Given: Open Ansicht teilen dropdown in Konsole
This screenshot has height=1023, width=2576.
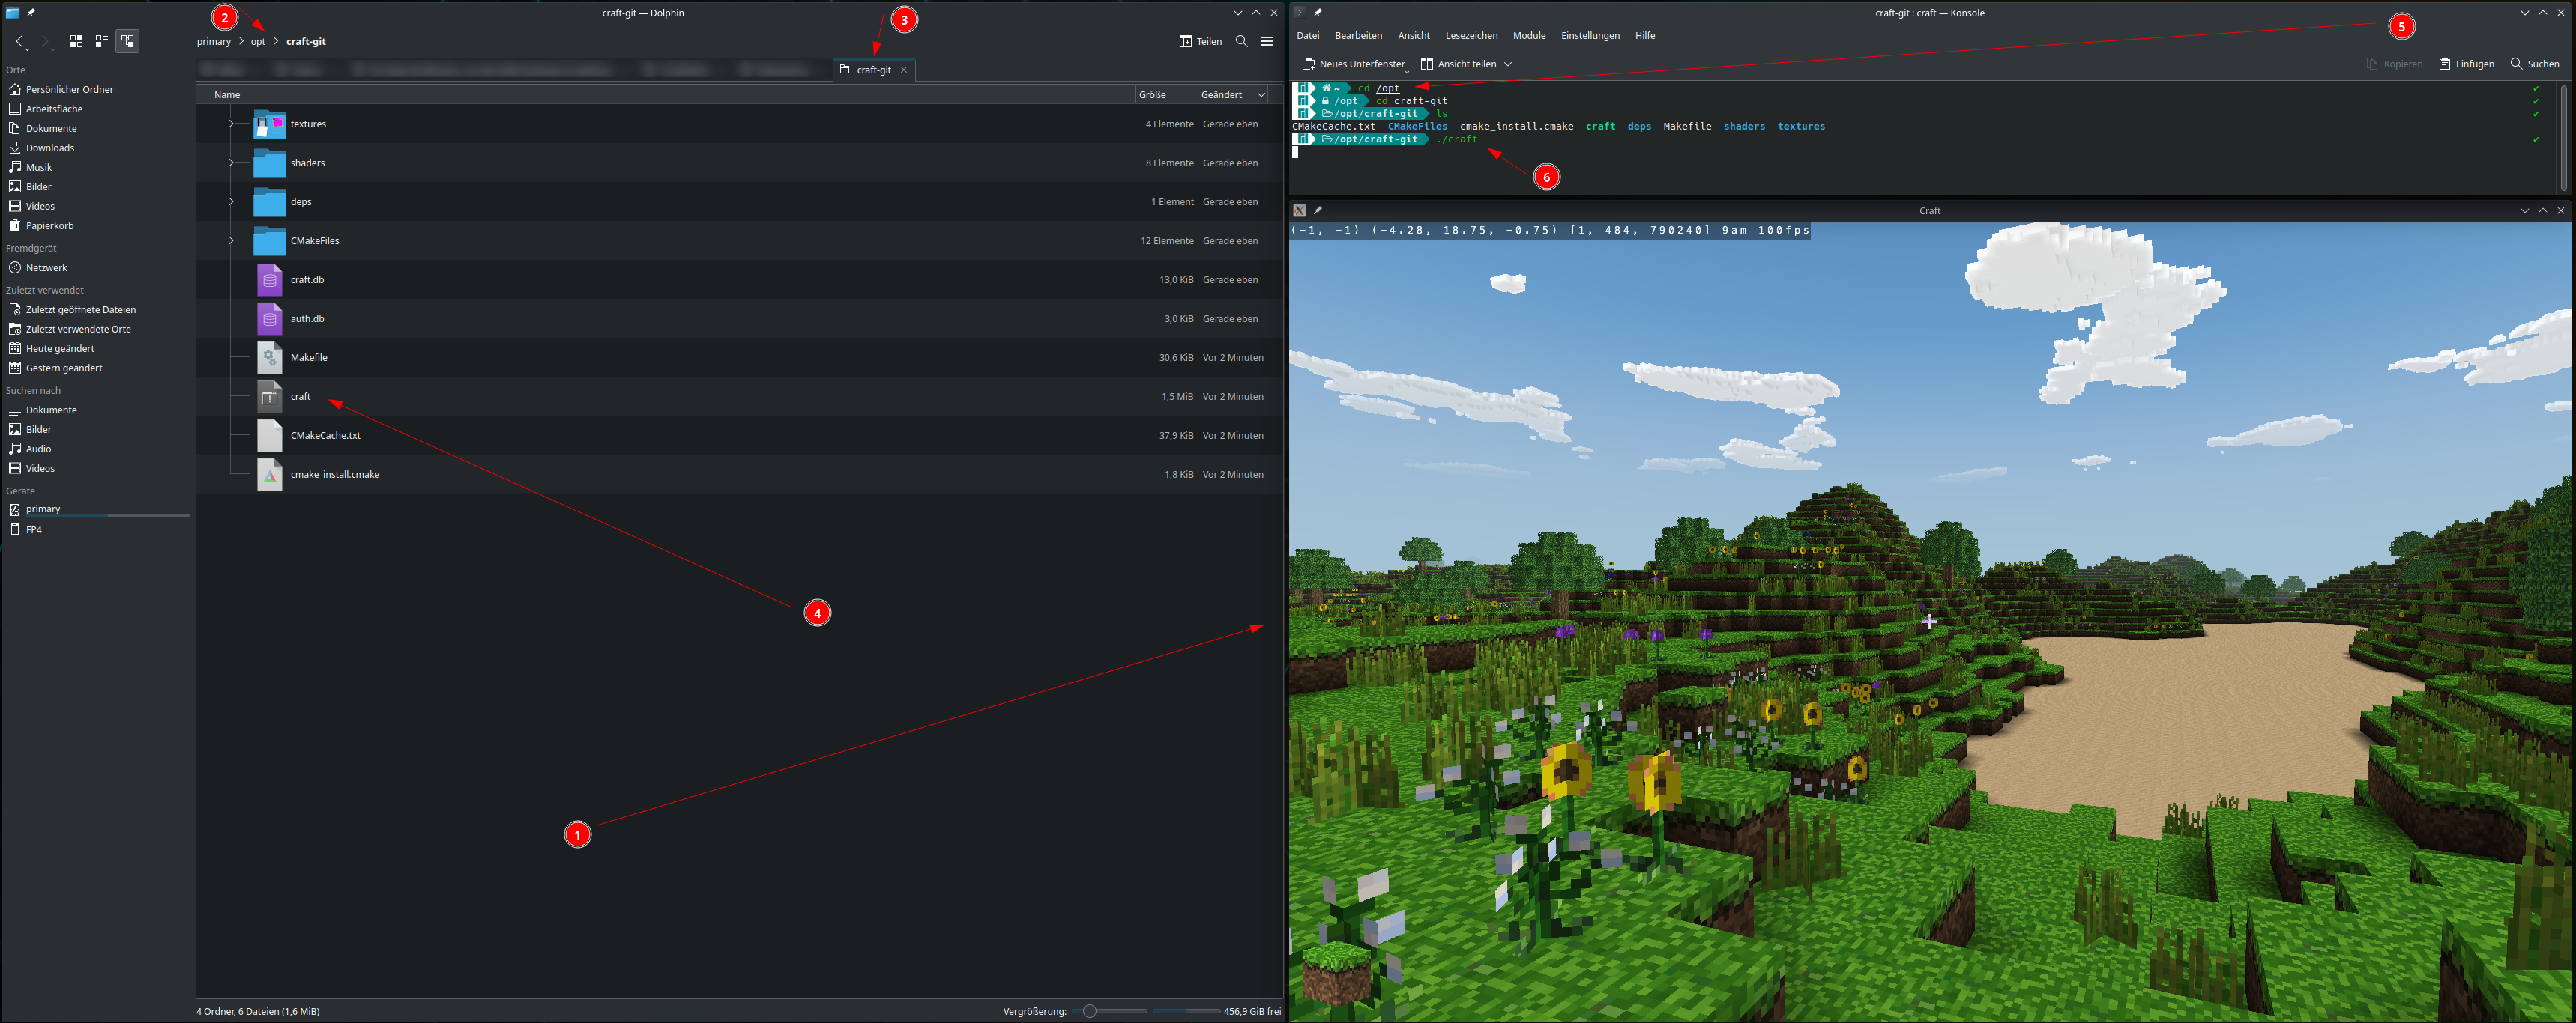Looking at the screenshot, I should tap(1507, 64).
